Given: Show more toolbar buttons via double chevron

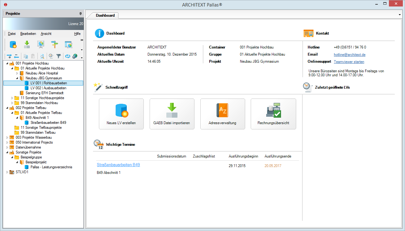Looking at the screenshot, I should 82,40.
